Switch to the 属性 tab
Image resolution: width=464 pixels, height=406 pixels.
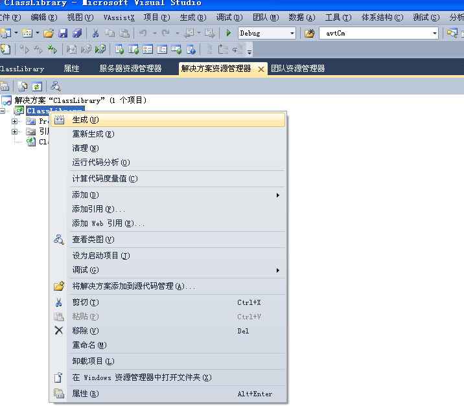[x=72, y=69]
